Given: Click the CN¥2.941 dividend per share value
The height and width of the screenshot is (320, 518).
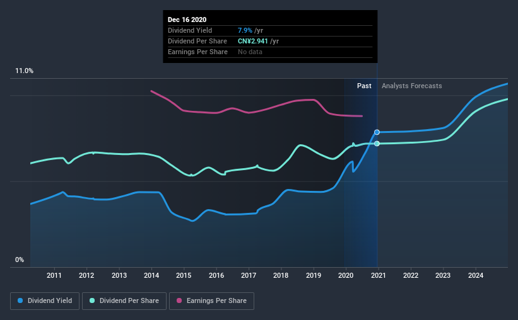Looking at the screenshot, I should pos(253,41).
